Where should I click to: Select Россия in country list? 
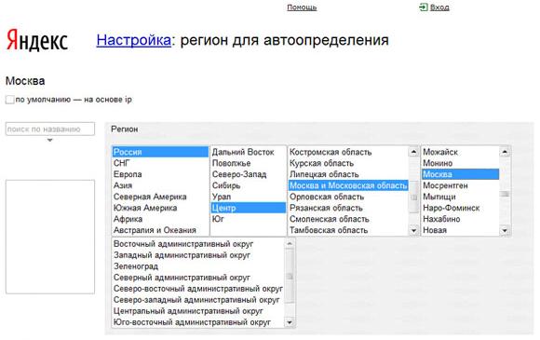(x=160, y=152)
